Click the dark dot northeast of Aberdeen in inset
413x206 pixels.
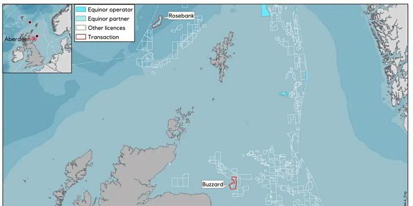click(x=37, y=35)
